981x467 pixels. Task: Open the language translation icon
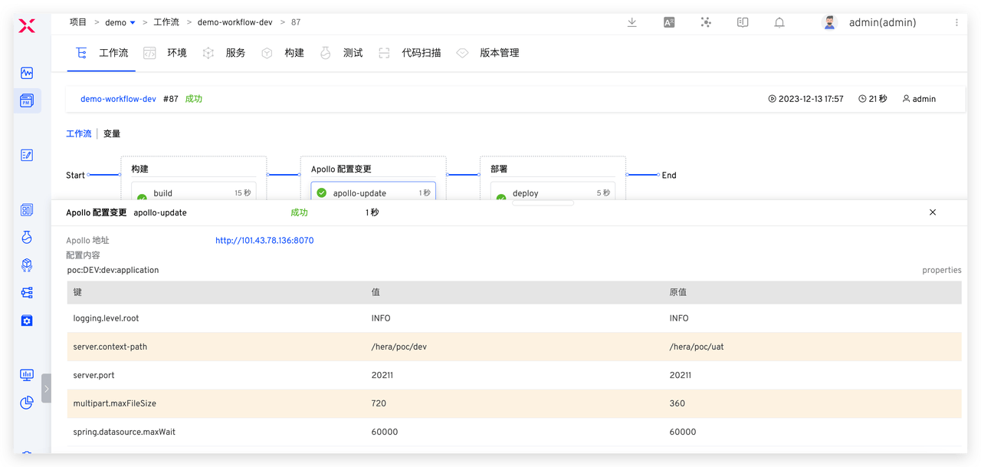coord(669,23)
